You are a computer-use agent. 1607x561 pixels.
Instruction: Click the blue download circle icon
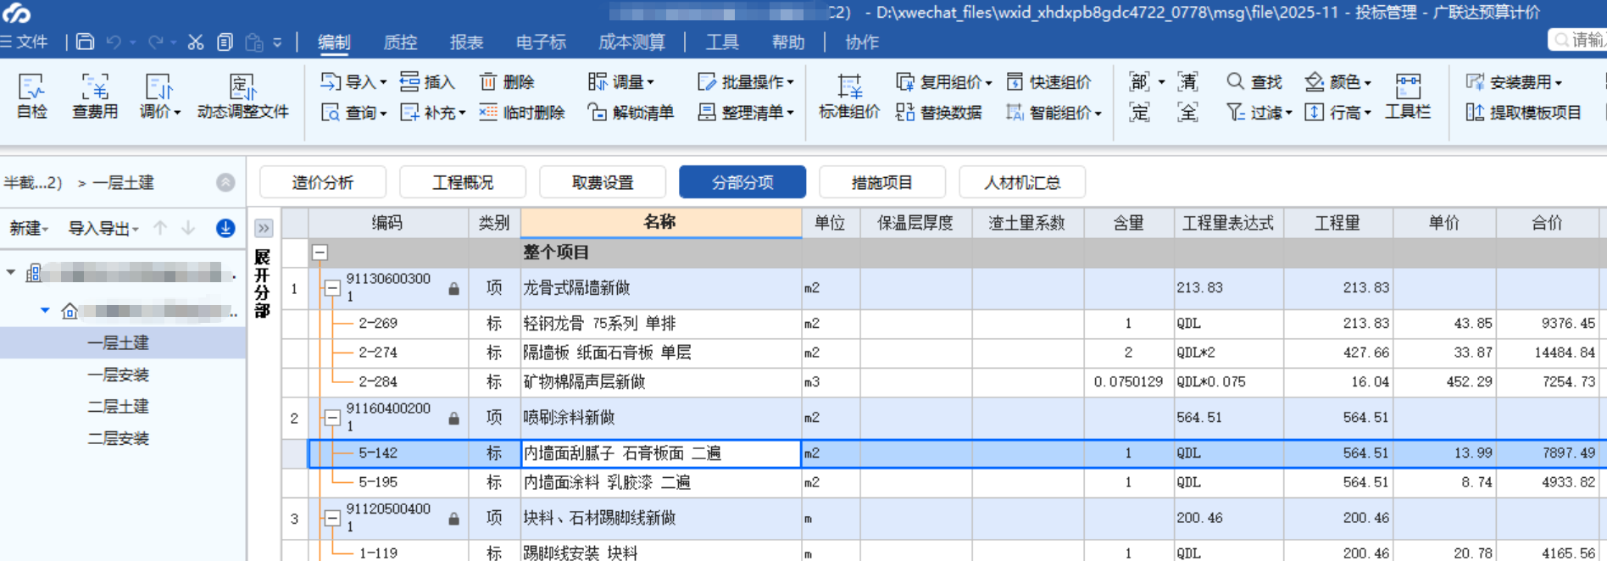[x=225, y=228]
